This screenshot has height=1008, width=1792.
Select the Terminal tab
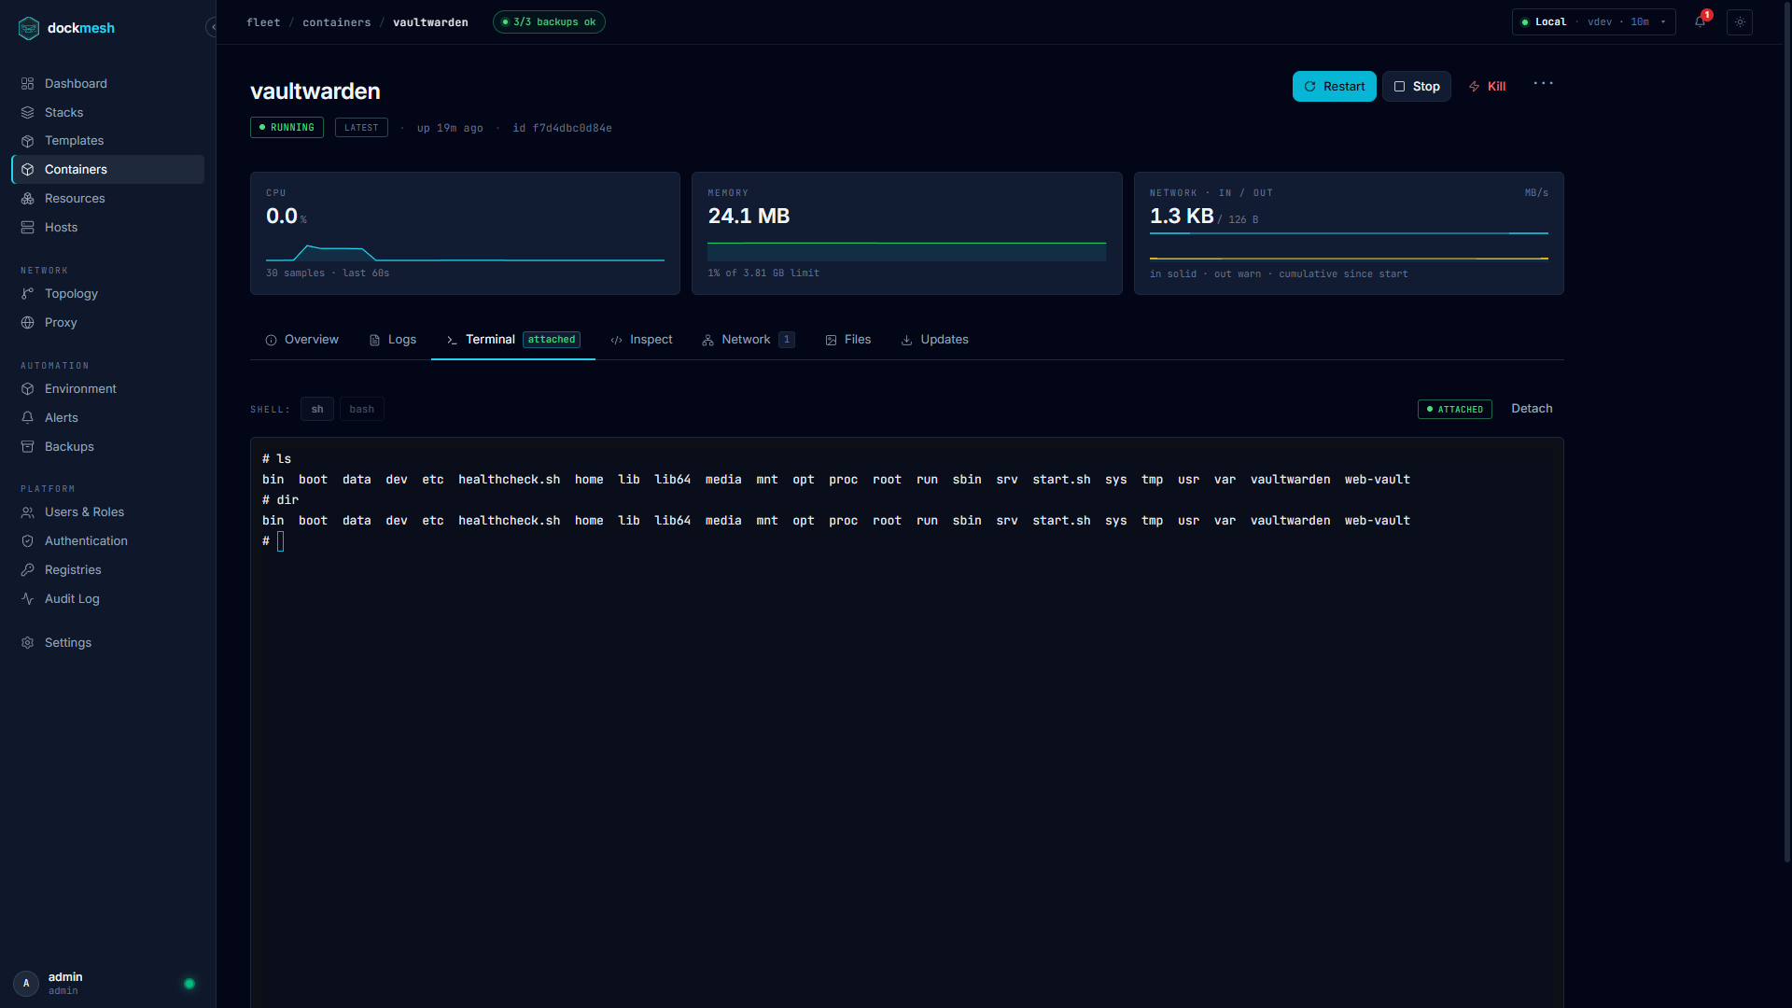(x=512, y=340)
